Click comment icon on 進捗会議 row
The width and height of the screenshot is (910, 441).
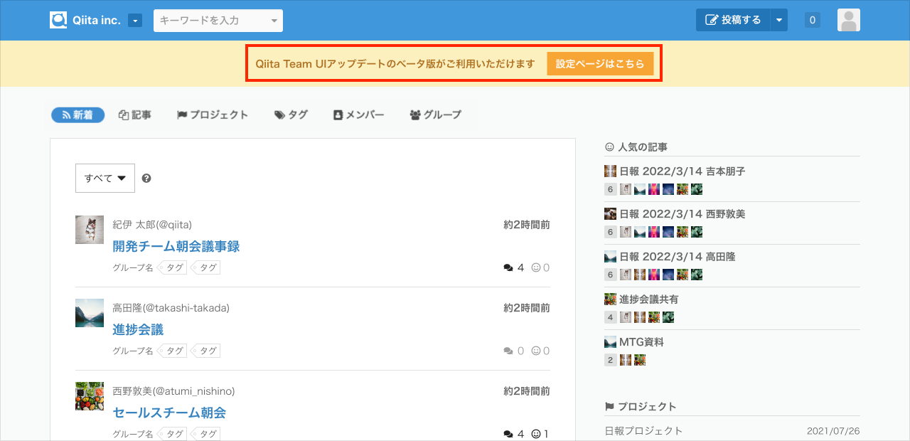pyautogui.click(x=508, y=351)
